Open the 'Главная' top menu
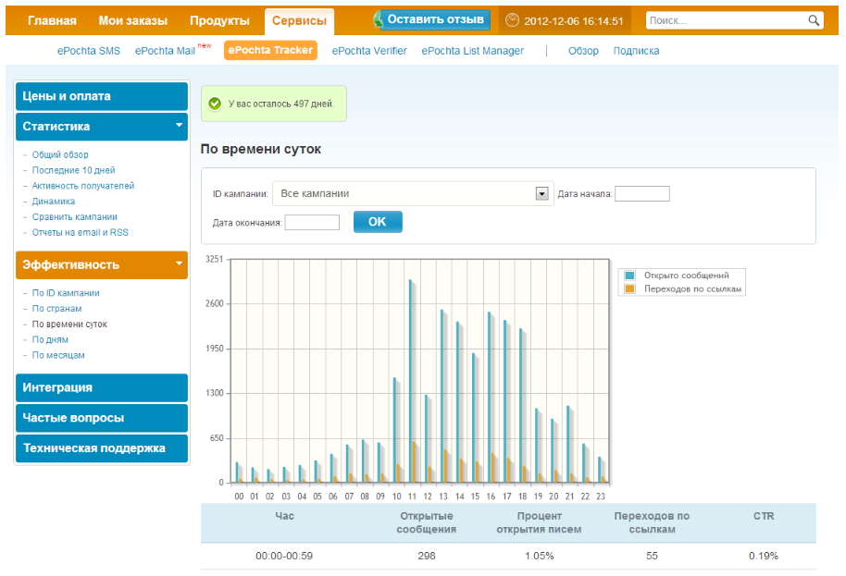Screen dimensions: 846x576 coord(52,20)
